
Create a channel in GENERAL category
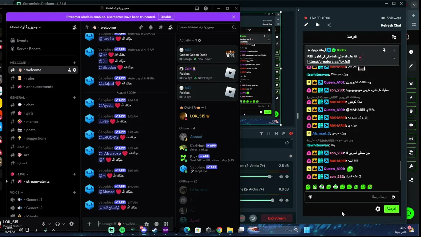[x=74, y=97]
